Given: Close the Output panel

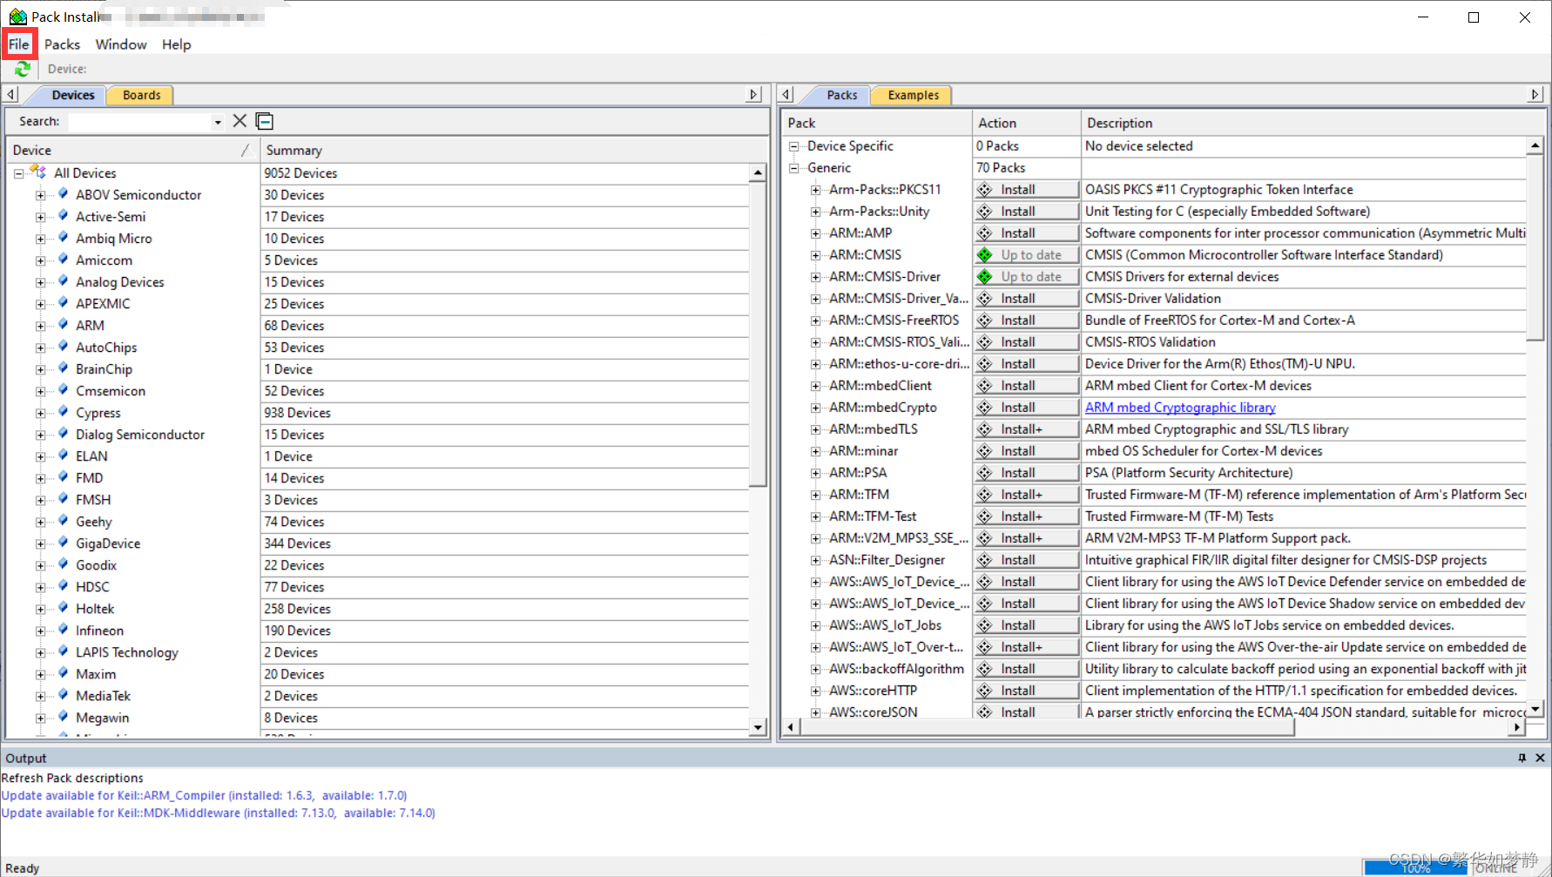Looking at the screenshot, I should coord(1540,758).
